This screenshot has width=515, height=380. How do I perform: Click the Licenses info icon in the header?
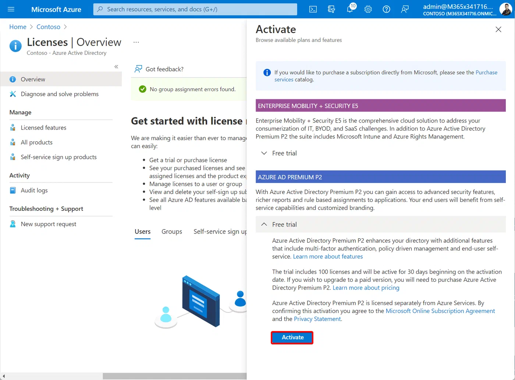(x=15, y=46)
